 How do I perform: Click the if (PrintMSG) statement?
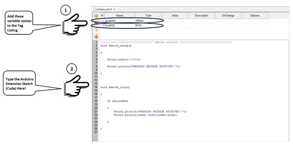[x=117, y=101]
